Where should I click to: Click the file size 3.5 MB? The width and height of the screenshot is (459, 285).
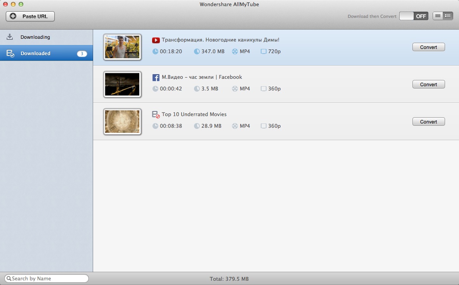click(210, 89)
